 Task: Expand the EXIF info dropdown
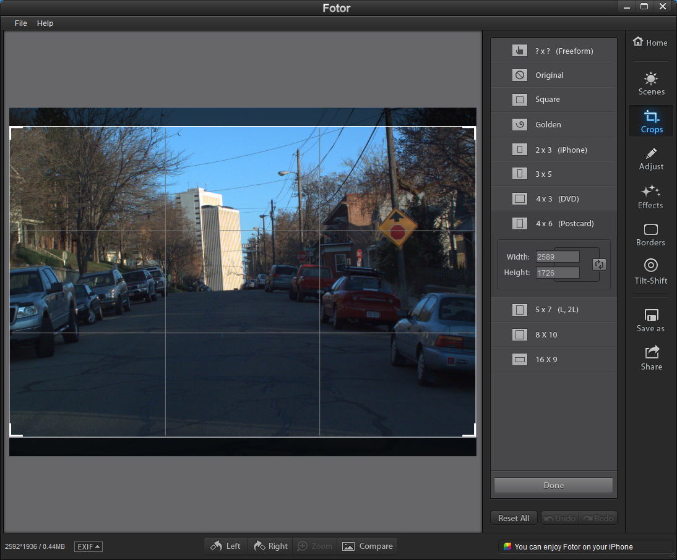(x=88, y=546)
